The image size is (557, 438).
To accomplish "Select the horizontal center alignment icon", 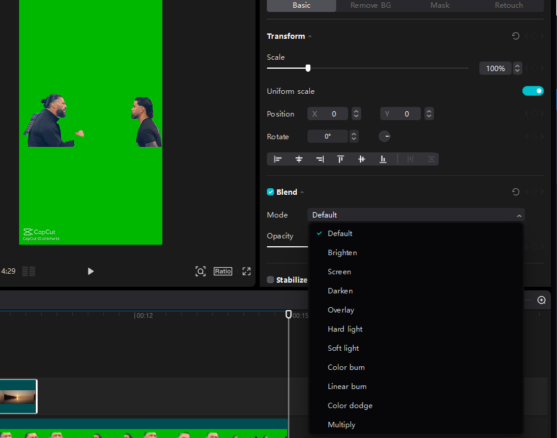I will click(x=299, y=159).
